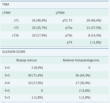Select the pT3b row label
The height and width of the screenshot is (103, 110).
[x=69, y=35]
